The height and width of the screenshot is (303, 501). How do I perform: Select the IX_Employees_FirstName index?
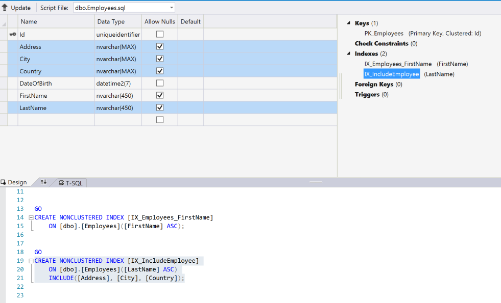point(398,64)
